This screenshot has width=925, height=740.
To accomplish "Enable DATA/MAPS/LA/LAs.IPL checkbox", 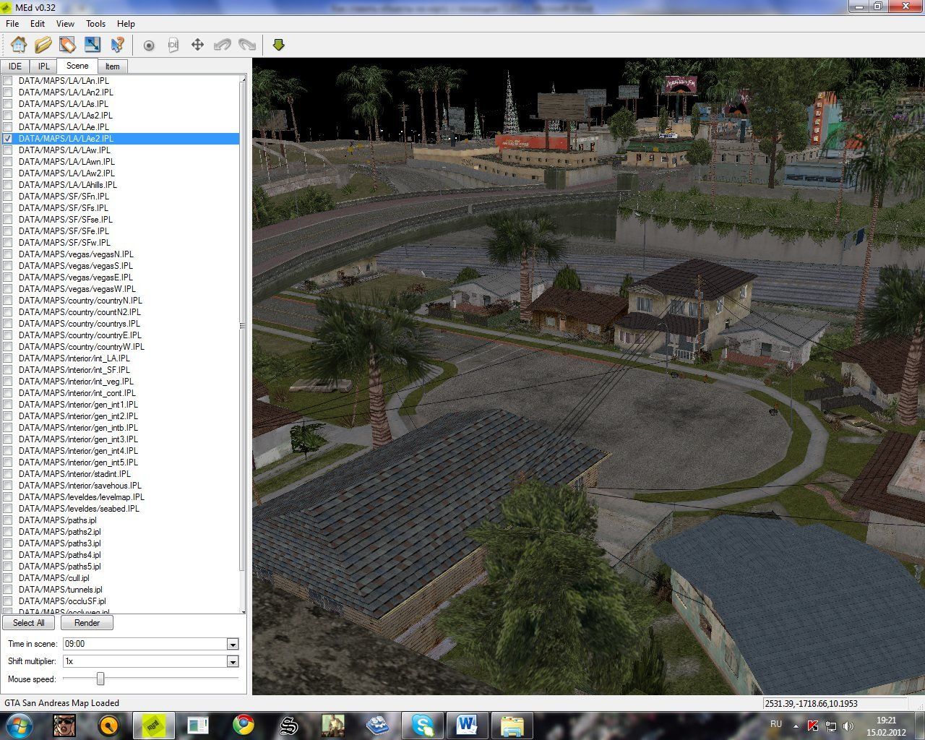I will (x=8, y=104).
